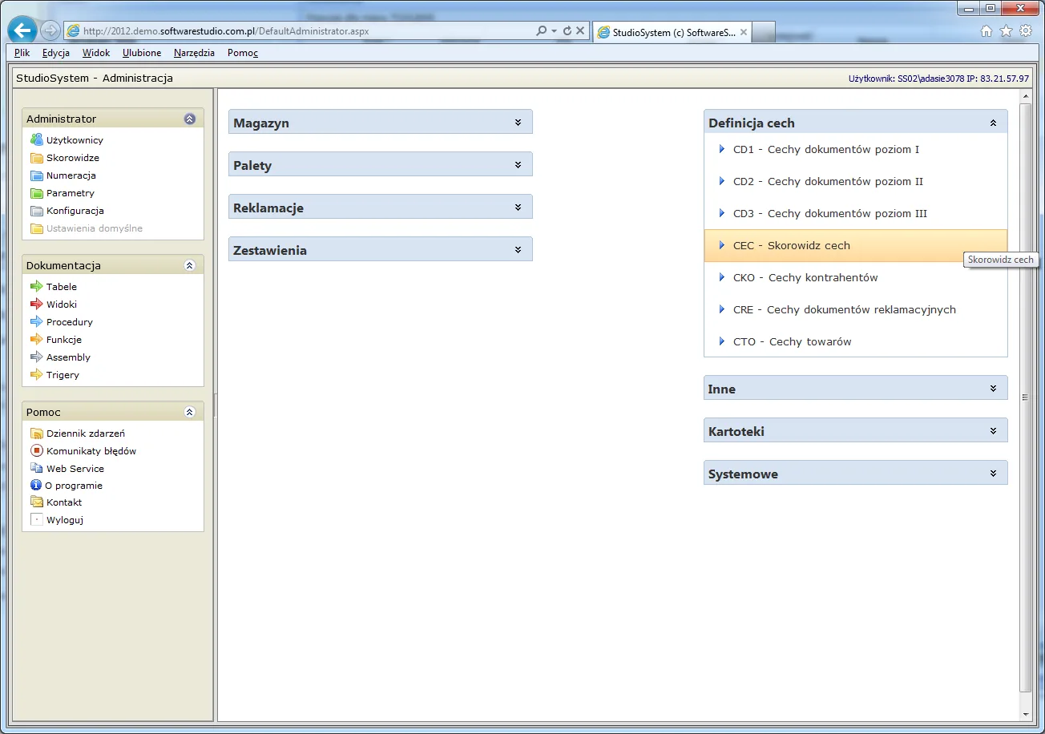Open the Skorowidze folder icon
The width and height of the screenshot is (1045, 734).
click(x=36, y=158)
